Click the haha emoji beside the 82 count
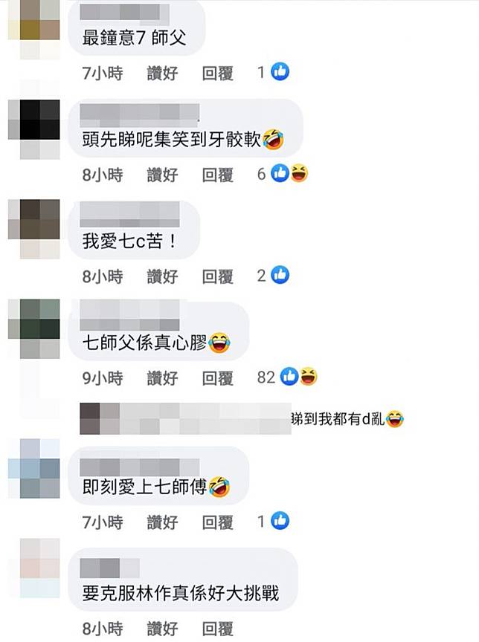 pyautogui.click(x=309, y=377)
